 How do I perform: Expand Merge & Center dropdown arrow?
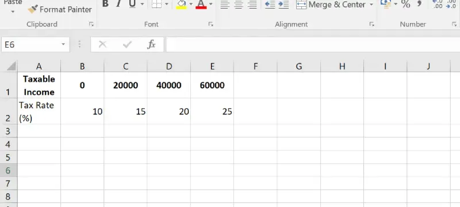tap(371, 5)
